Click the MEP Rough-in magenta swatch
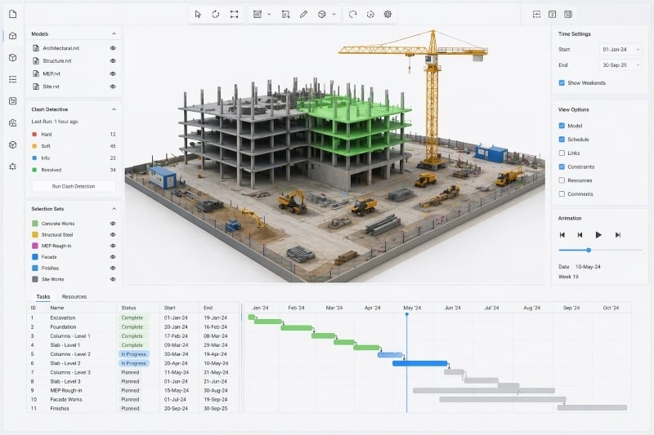654x435 pixels. [35, 246]
